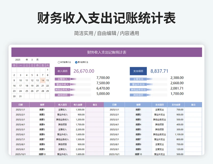Click income row cell 摘要6
Viewport: 213px width, 164px height.
tap(42, 134)
